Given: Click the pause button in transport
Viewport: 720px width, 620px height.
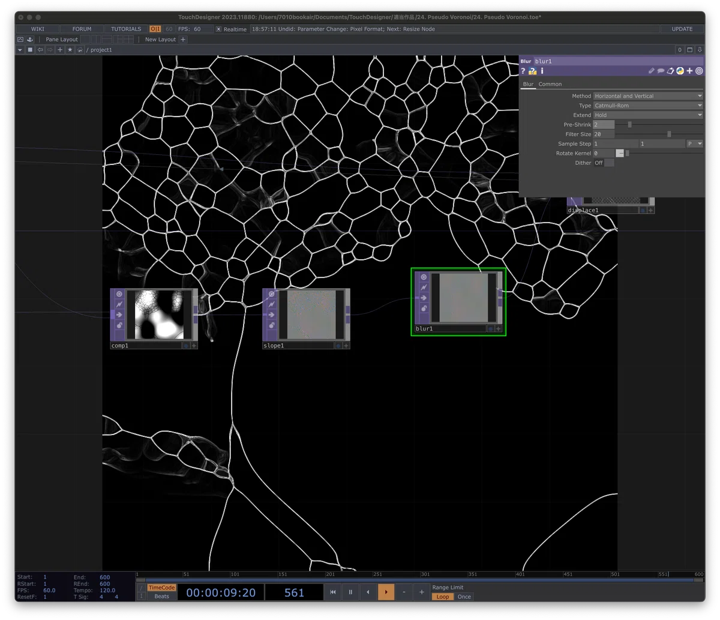Looking at the screenshot, I should (x=350, y=592).
